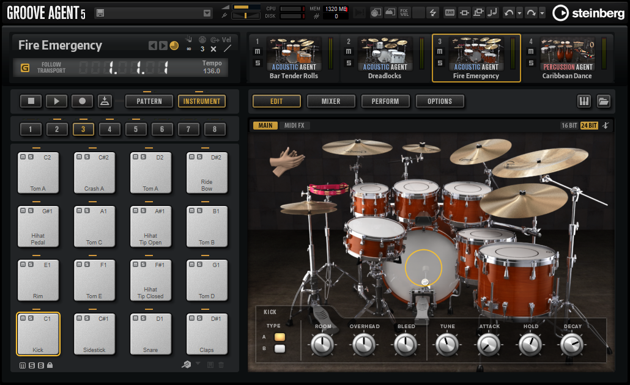Select the Dreadlocks kit thumbnail
The width and height of the screenshot is (630, 385).
coord(385,54)
